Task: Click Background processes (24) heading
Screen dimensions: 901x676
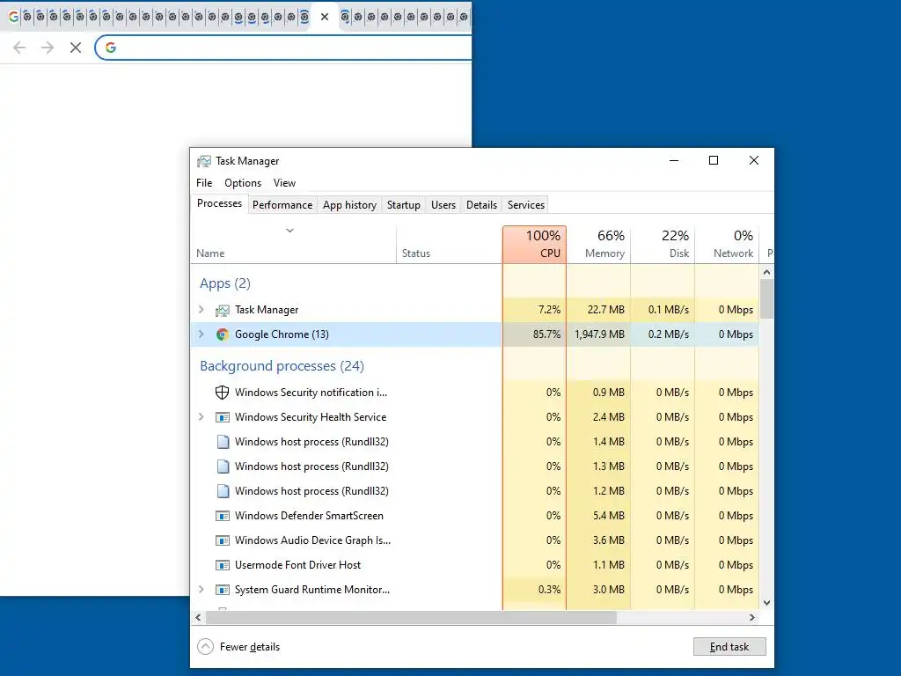Action: point(282,366)
